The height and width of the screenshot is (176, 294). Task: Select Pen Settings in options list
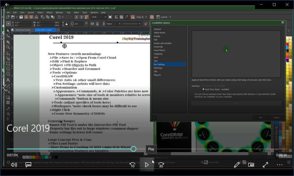tap(169, 64)
